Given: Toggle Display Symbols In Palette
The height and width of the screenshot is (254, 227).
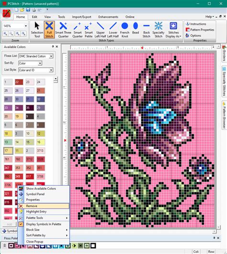Looking at the screenshot, I should [44, 224].
